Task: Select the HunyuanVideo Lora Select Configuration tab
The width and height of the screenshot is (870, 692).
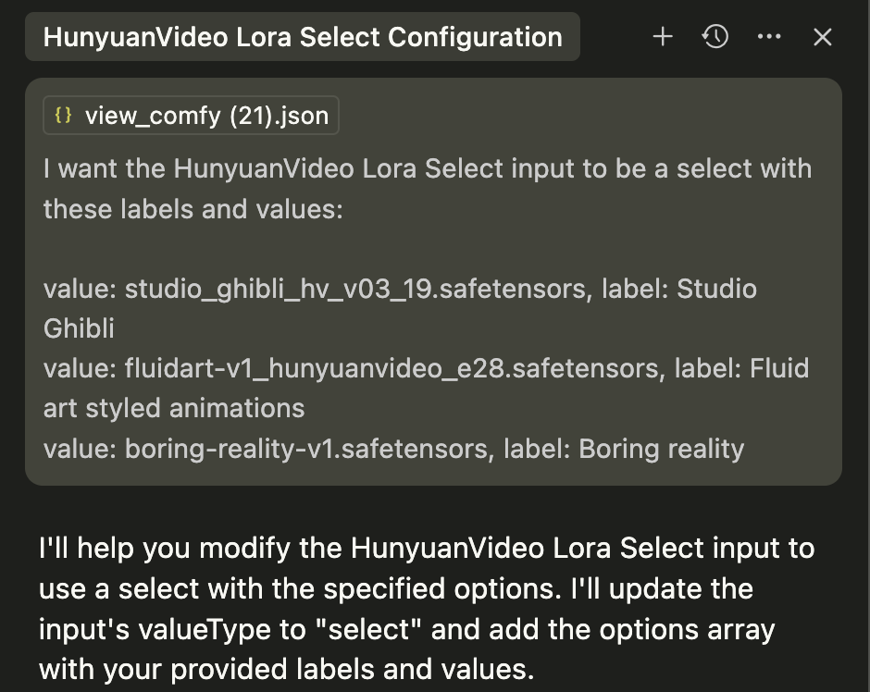Action: click(303, 37)
